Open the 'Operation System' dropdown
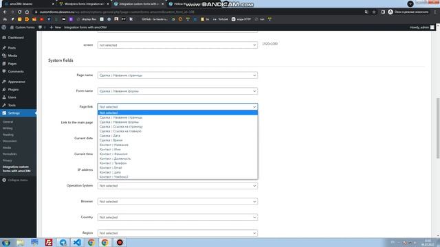 pos(177,186)
